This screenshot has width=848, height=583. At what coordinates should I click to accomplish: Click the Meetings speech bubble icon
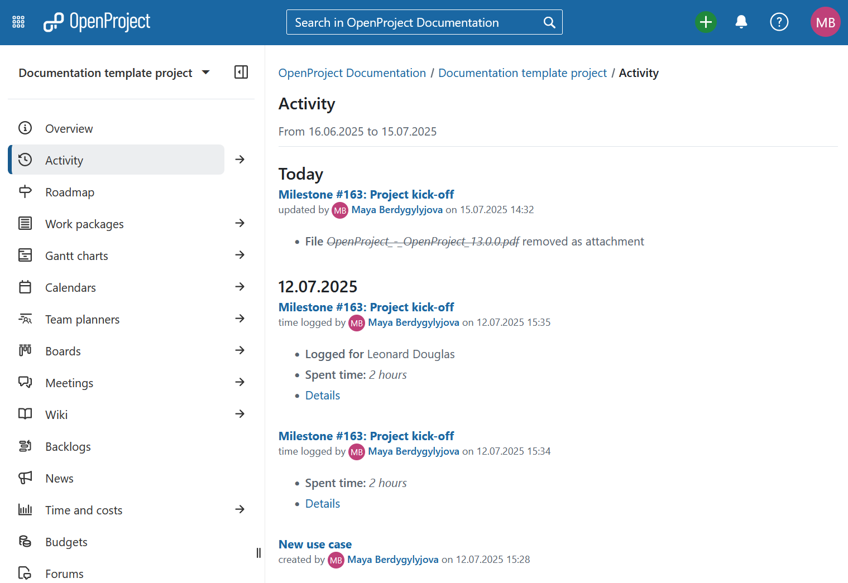pyautogui.click(x=25, y=383)
